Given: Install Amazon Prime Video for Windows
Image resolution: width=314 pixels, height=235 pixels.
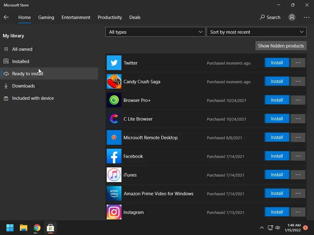Looking at the screenshot, I should 277,193.
